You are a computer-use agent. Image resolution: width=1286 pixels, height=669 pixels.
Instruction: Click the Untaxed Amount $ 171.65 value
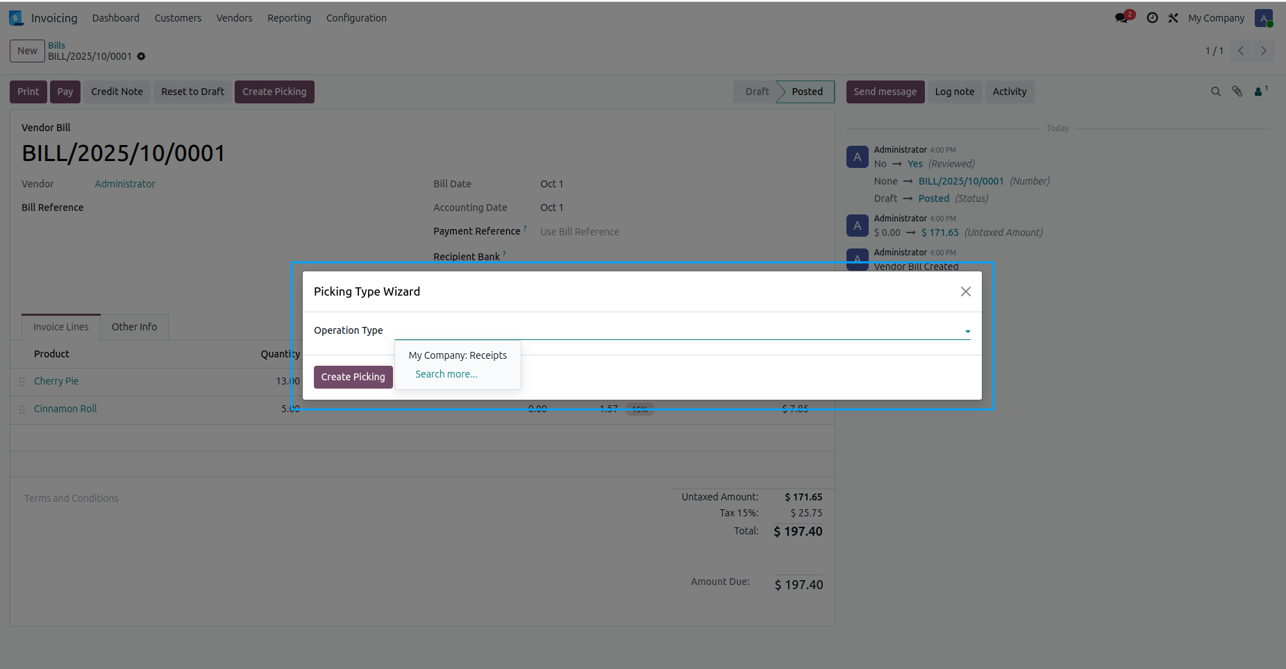[803, 497]
